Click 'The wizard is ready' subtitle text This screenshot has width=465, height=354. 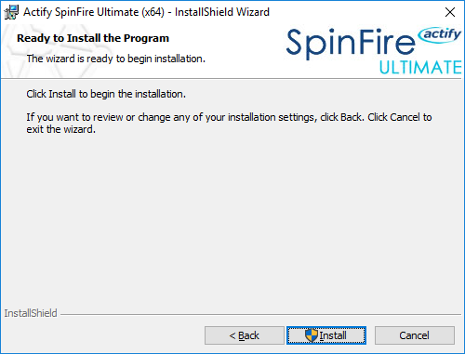[x=116, y=59]
